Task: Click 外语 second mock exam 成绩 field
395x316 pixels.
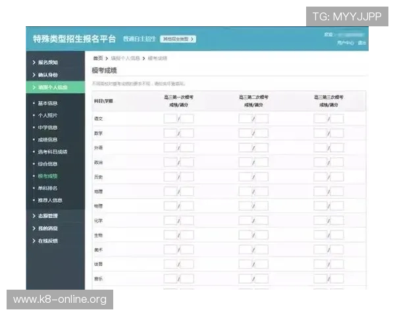Action: tap(246, 147)
